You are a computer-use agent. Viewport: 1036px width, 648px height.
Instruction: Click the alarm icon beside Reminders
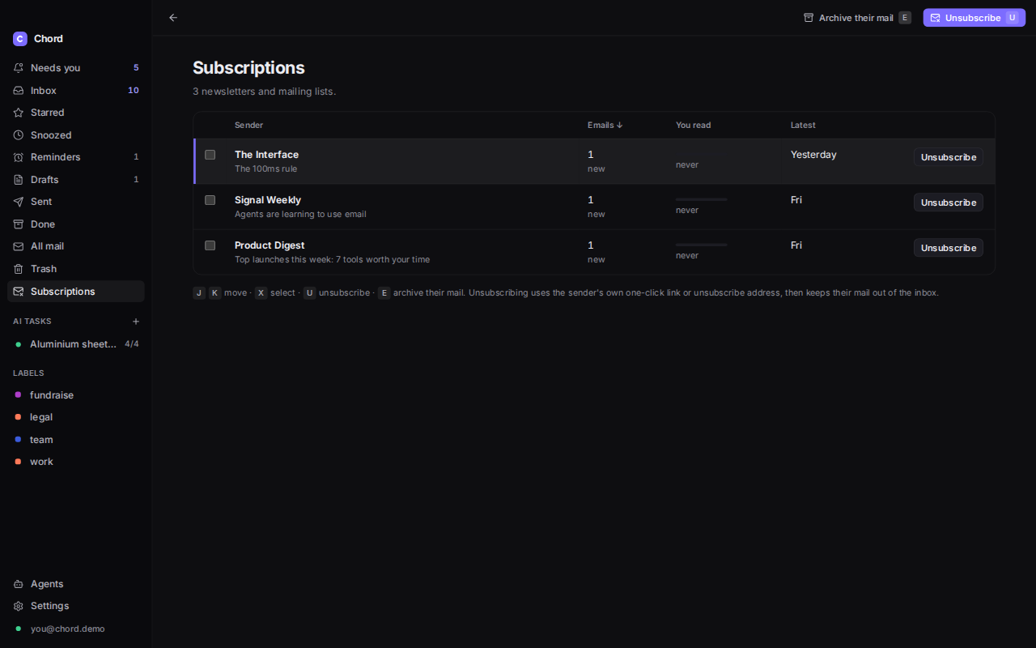click(19, 157)
